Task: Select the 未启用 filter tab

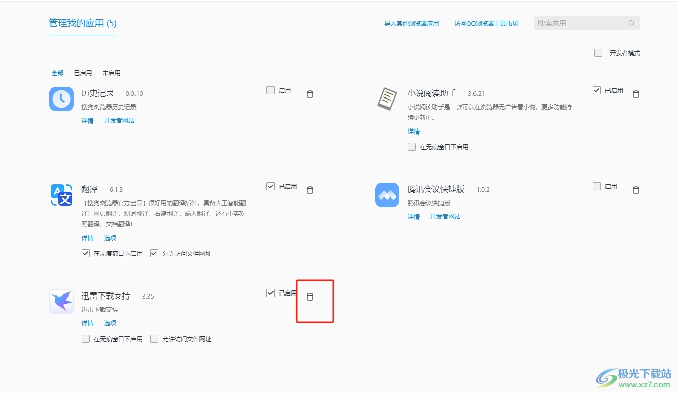Action: [x=111, y=73]
